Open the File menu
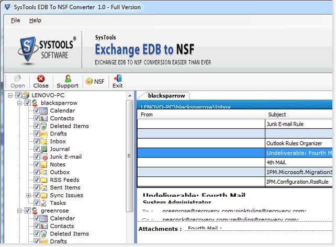Image resolution: width=336 pixels, height=247 pixels. [x=15, y=20]
